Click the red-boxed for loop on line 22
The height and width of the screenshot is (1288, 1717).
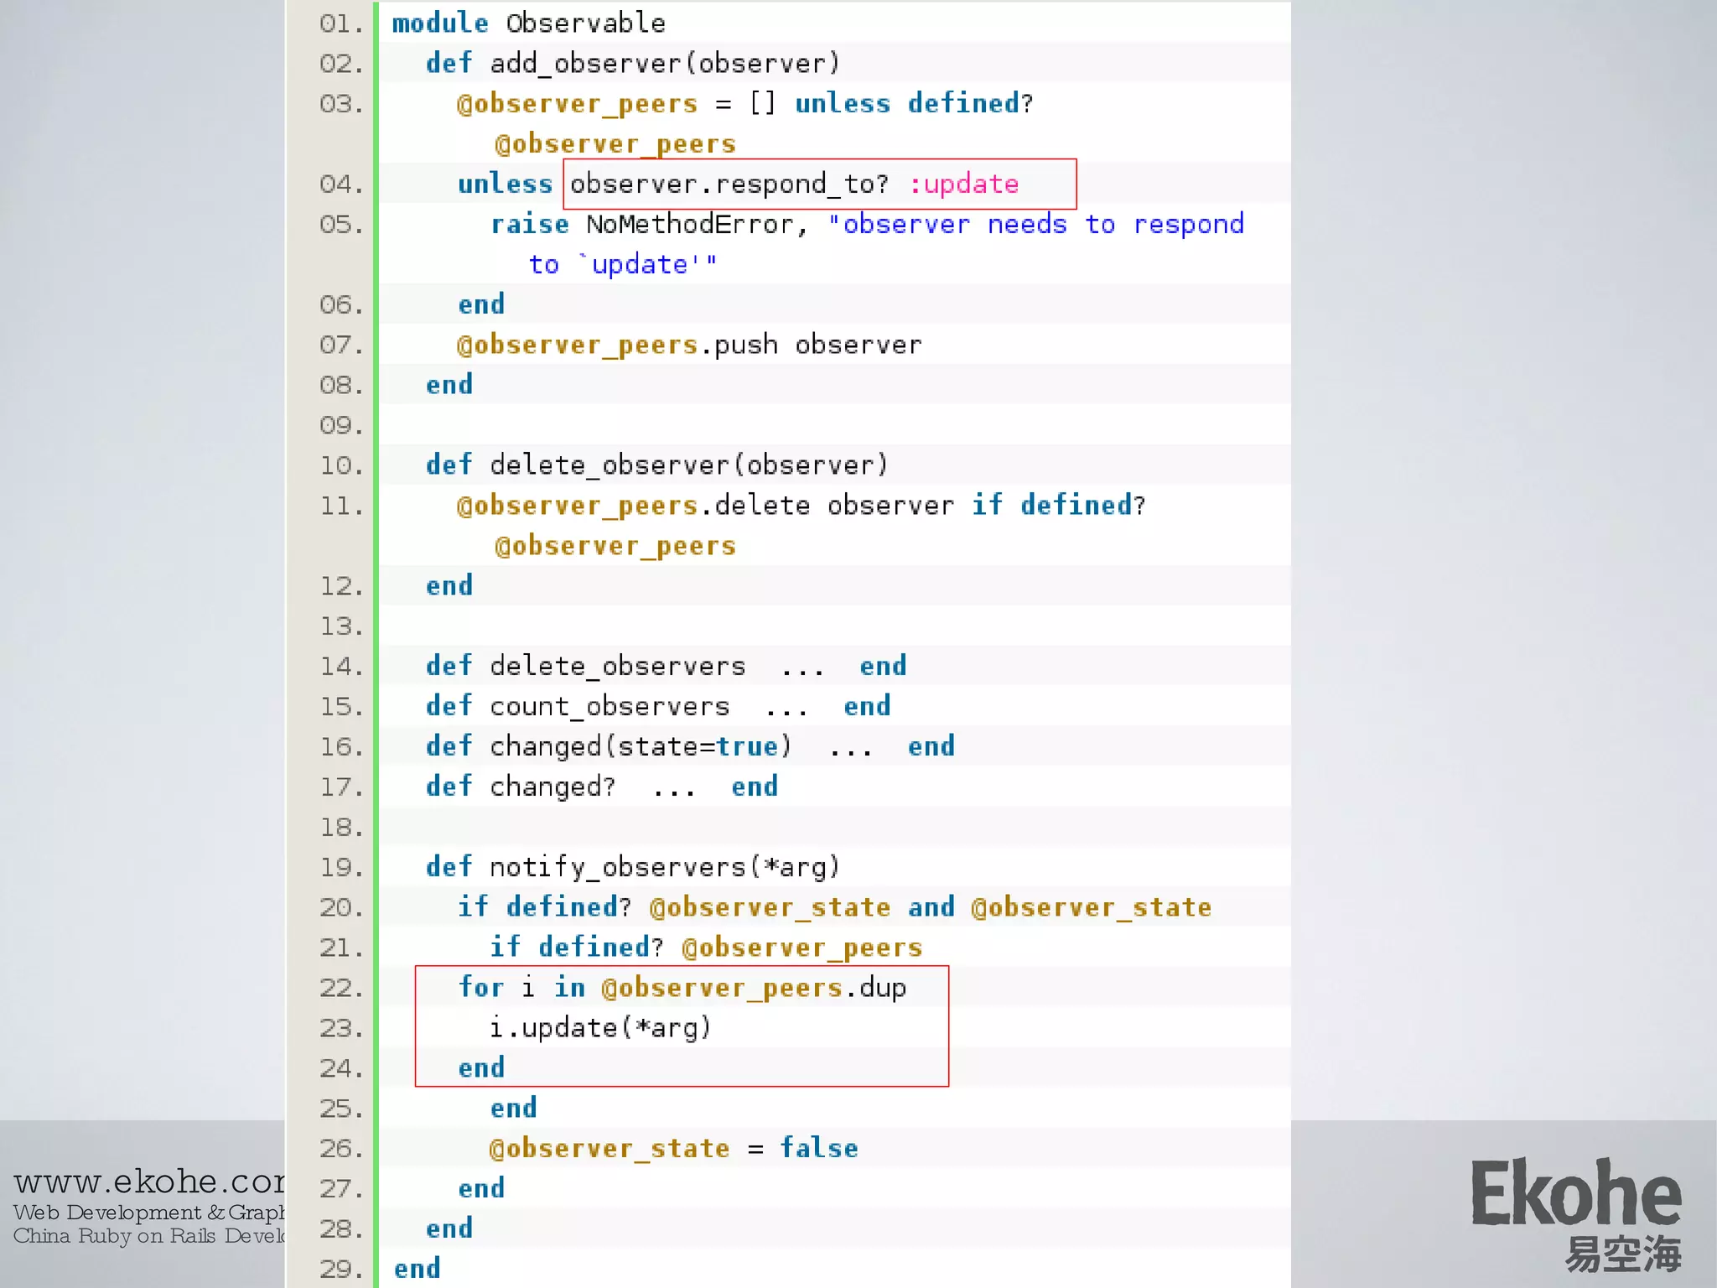coord(682,988)
